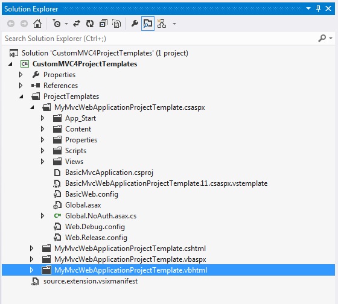Select the Global.asax file
The image size is (338, 304).
[x=83, y=205]
